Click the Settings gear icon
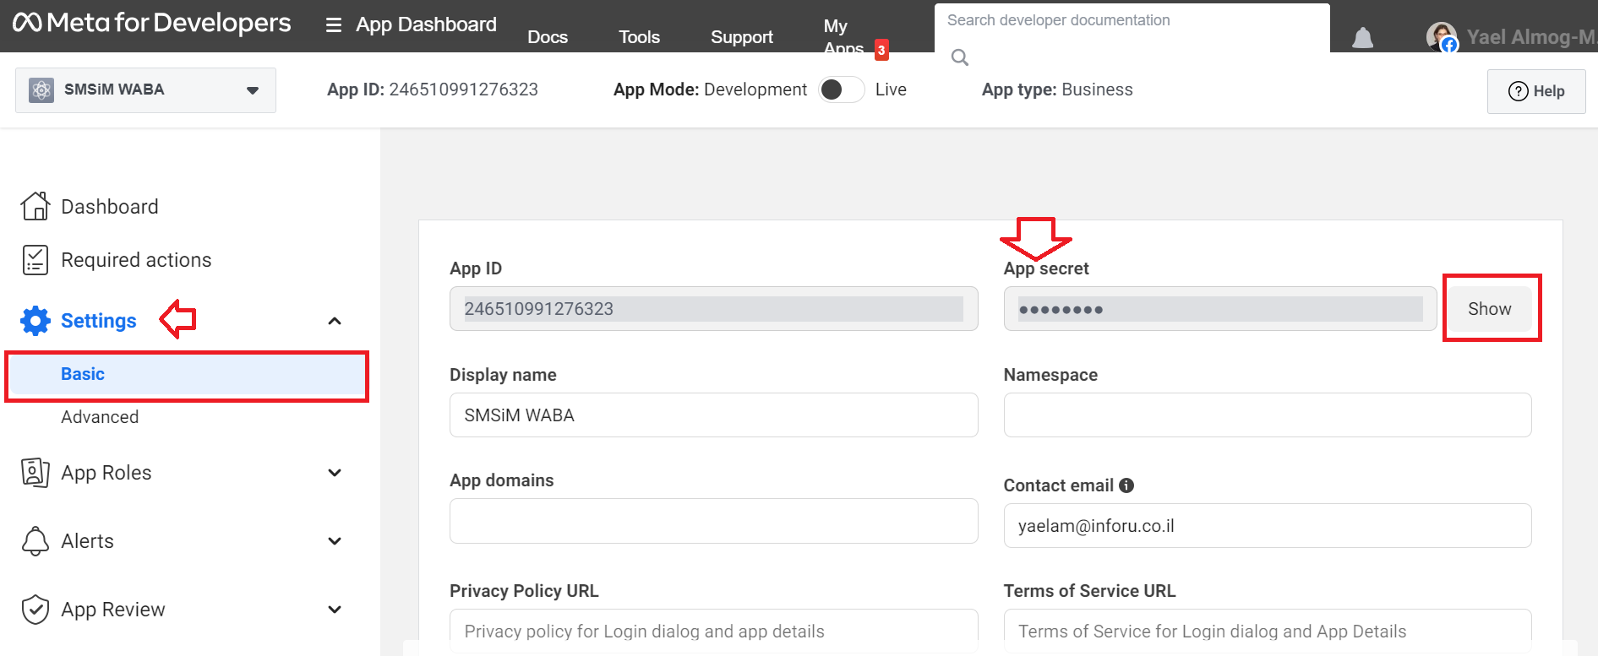This screenshot has width=1598, height=656. [35, 321]
